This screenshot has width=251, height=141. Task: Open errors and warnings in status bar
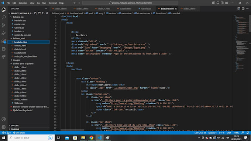click(x=6, y=133)
